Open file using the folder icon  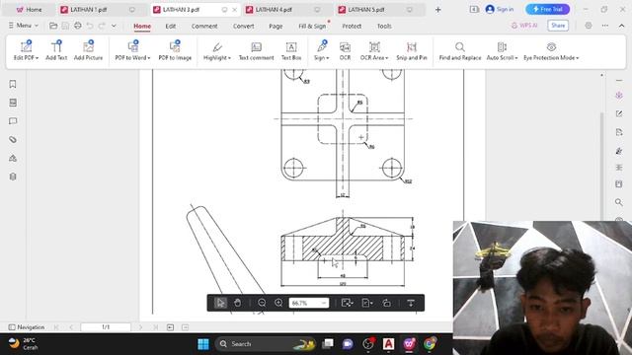click(x=53, y=26)
